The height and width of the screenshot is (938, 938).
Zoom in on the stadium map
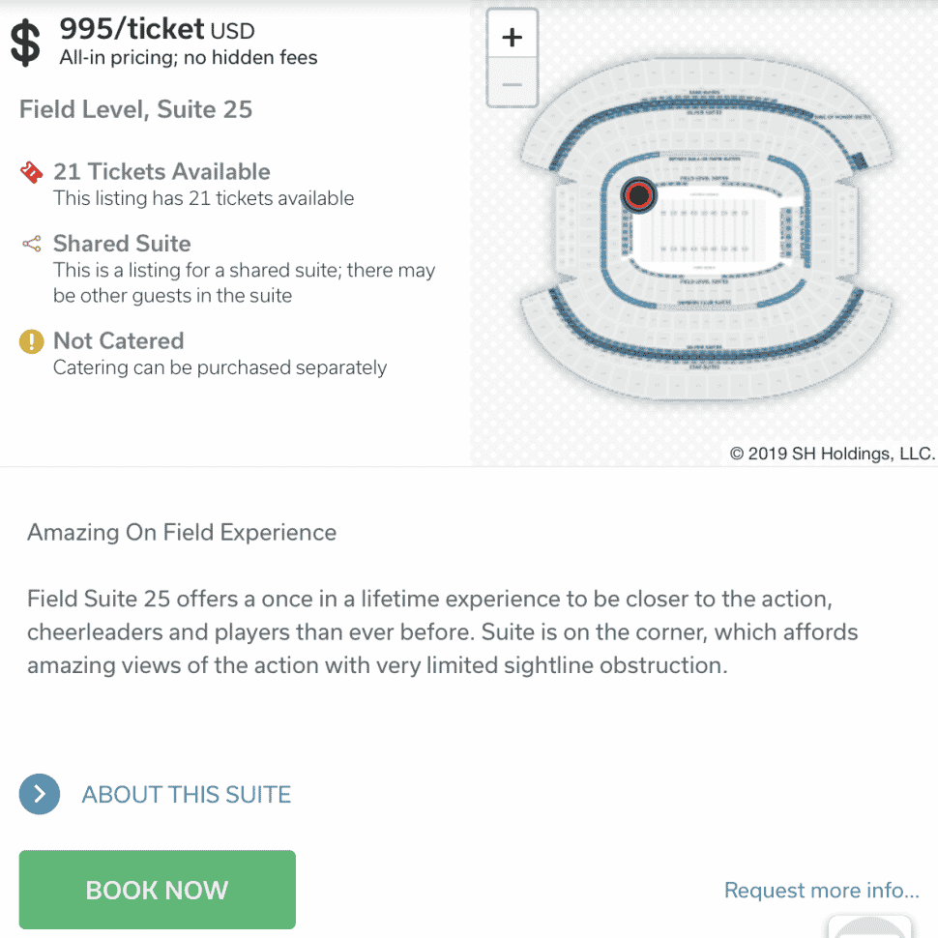point(513,36)
